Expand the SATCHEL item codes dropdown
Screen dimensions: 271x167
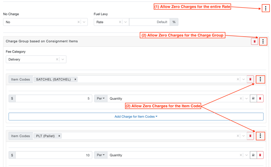[243, 79]
